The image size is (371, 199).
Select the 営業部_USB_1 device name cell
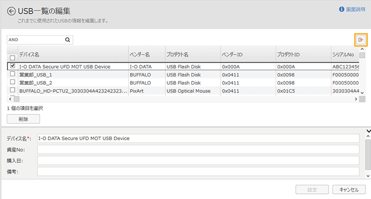click(73, 75)
